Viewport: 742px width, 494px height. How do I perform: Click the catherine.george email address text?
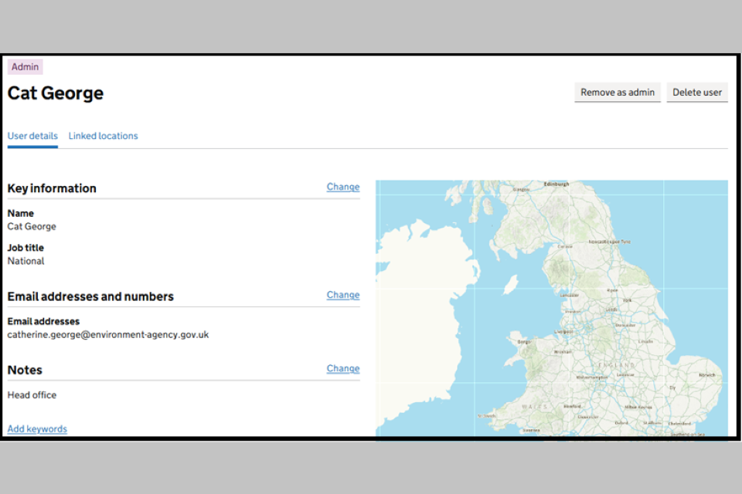(108, 335)
